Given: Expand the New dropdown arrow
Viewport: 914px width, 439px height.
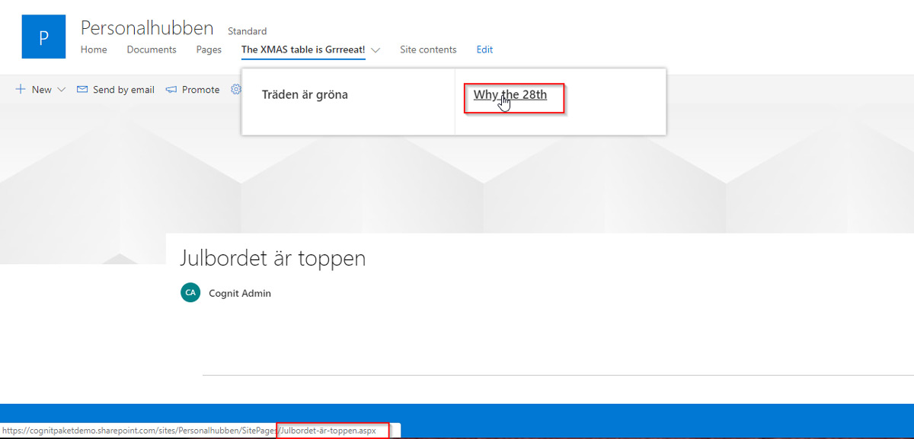Looking at the screenshot, I should 61,90.
